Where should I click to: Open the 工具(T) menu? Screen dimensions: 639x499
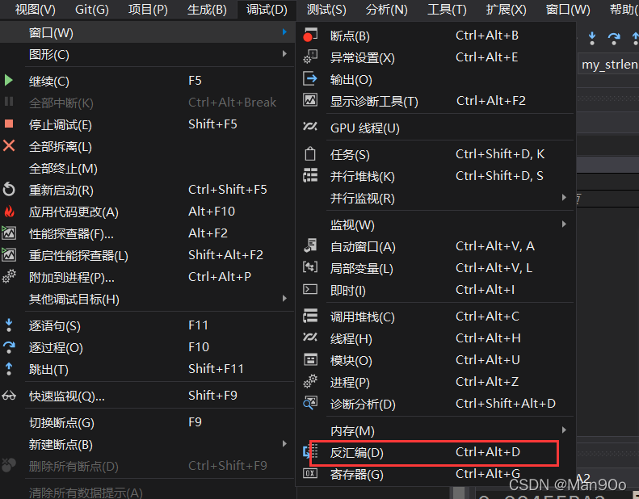coord(447,10)
